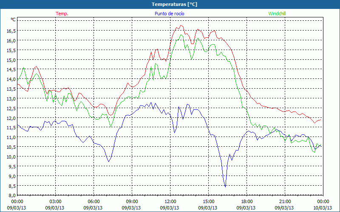Viewport: 340px width, 212px height.
Task: Click the 15:00 time axis label
Action: (x=208, y=201)
